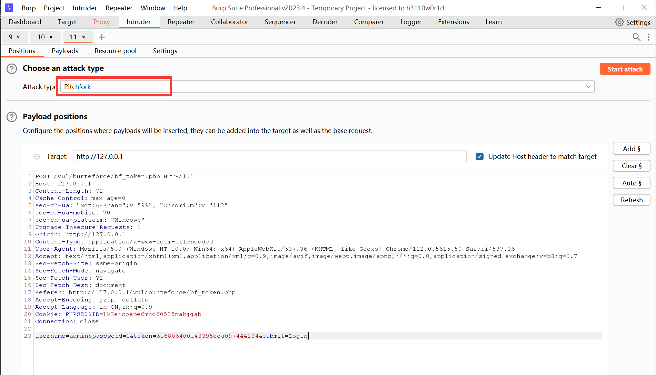Click the Clear § button

click(631, 166)
